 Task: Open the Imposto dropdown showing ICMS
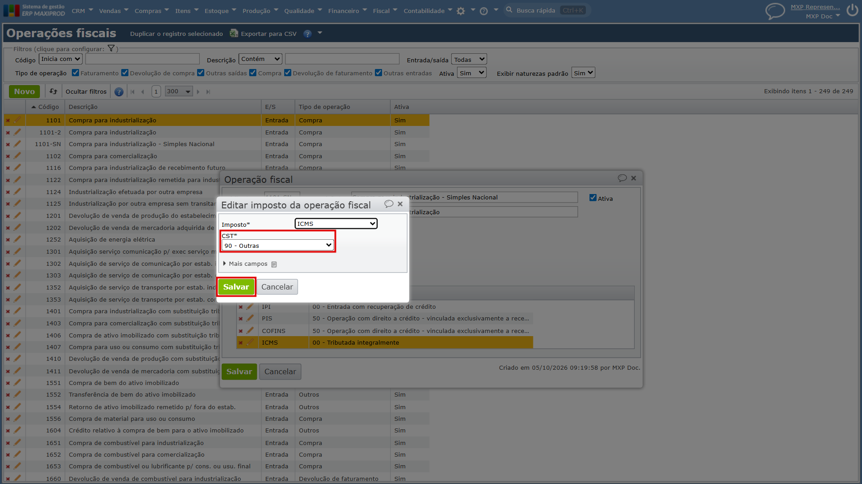[336, 224]
